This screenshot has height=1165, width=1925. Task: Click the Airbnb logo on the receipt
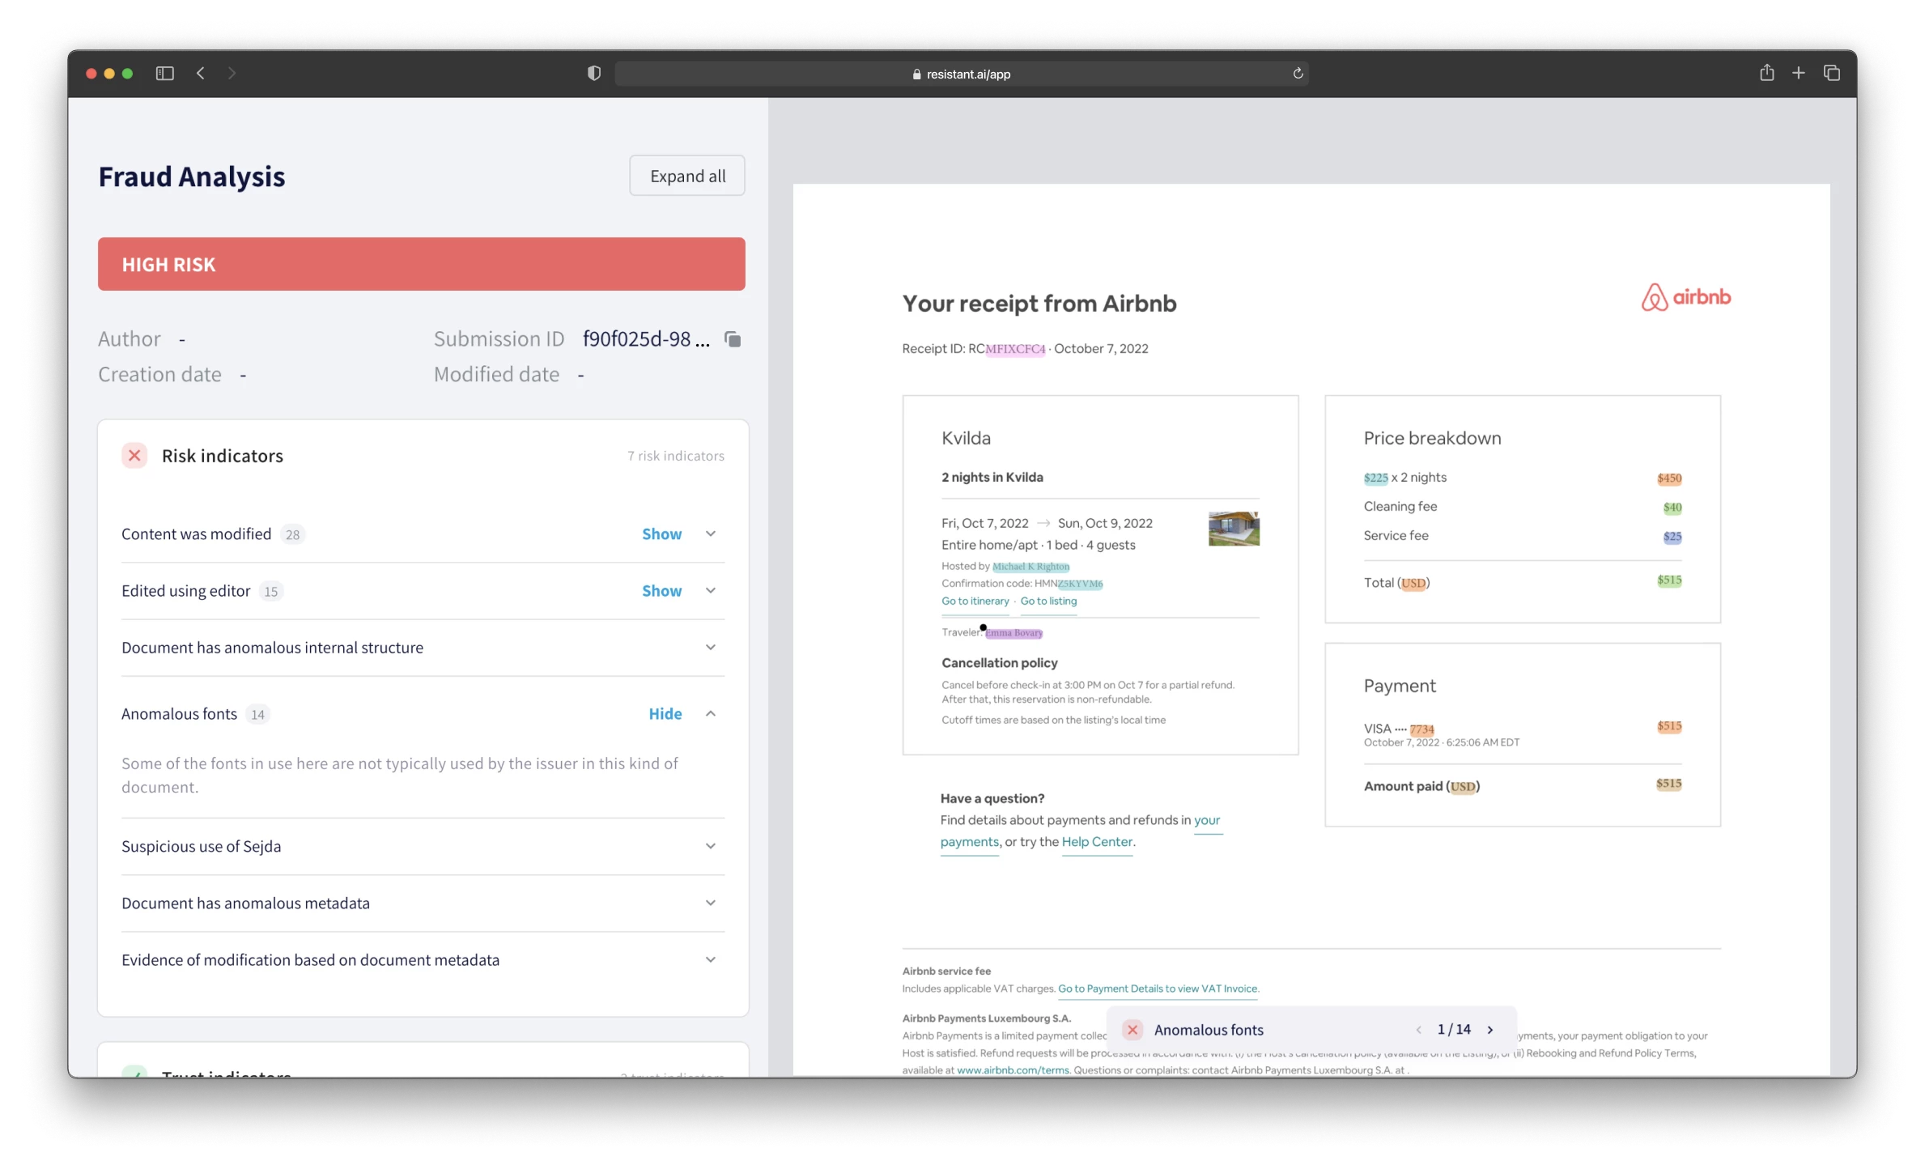1686,297
